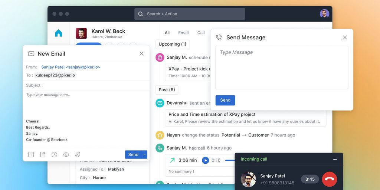This screenshot has height=190, width=380.
Task: Click Nayan name in status change row
Action: click(173, 135)
